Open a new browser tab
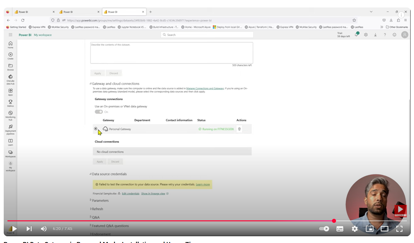The image size is (414, 243). 150,12
